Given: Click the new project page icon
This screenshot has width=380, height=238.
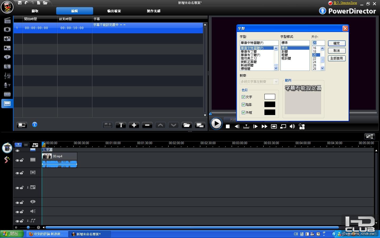Looking at the screenshot, I should click(39, 3).
